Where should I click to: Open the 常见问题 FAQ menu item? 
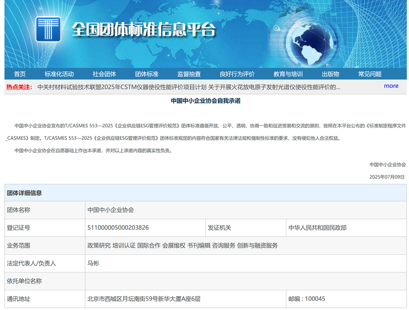370,74
